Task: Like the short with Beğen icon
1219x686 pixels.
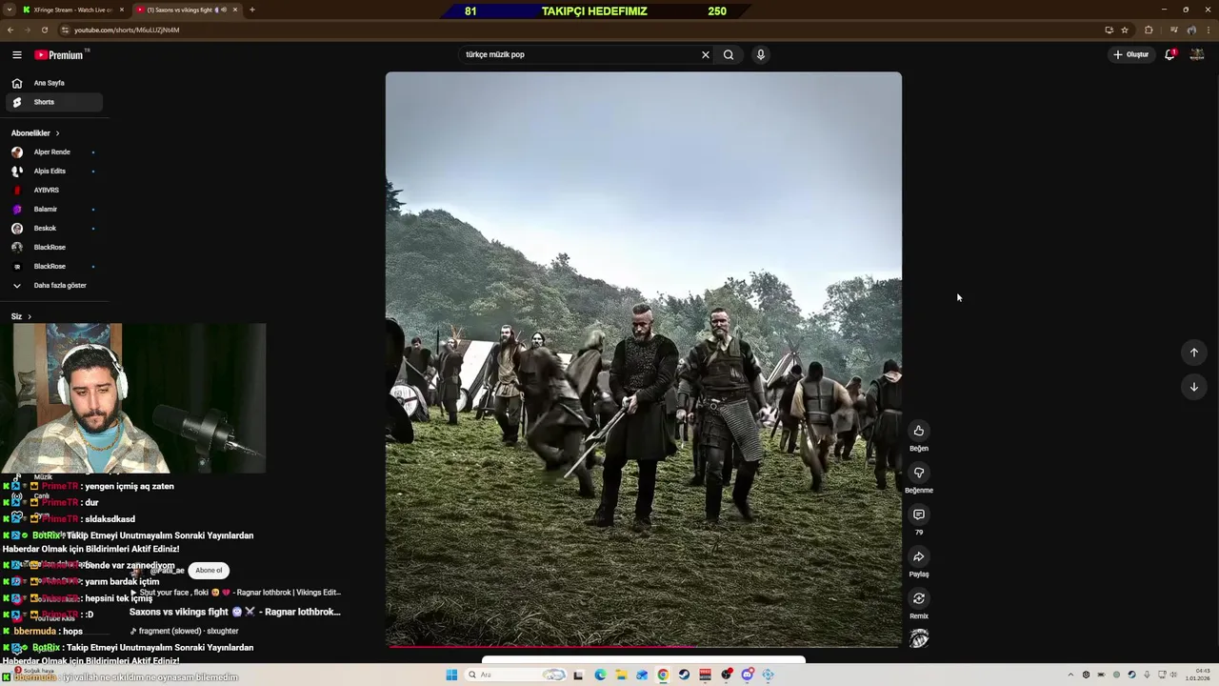Action: coord(919,431)
